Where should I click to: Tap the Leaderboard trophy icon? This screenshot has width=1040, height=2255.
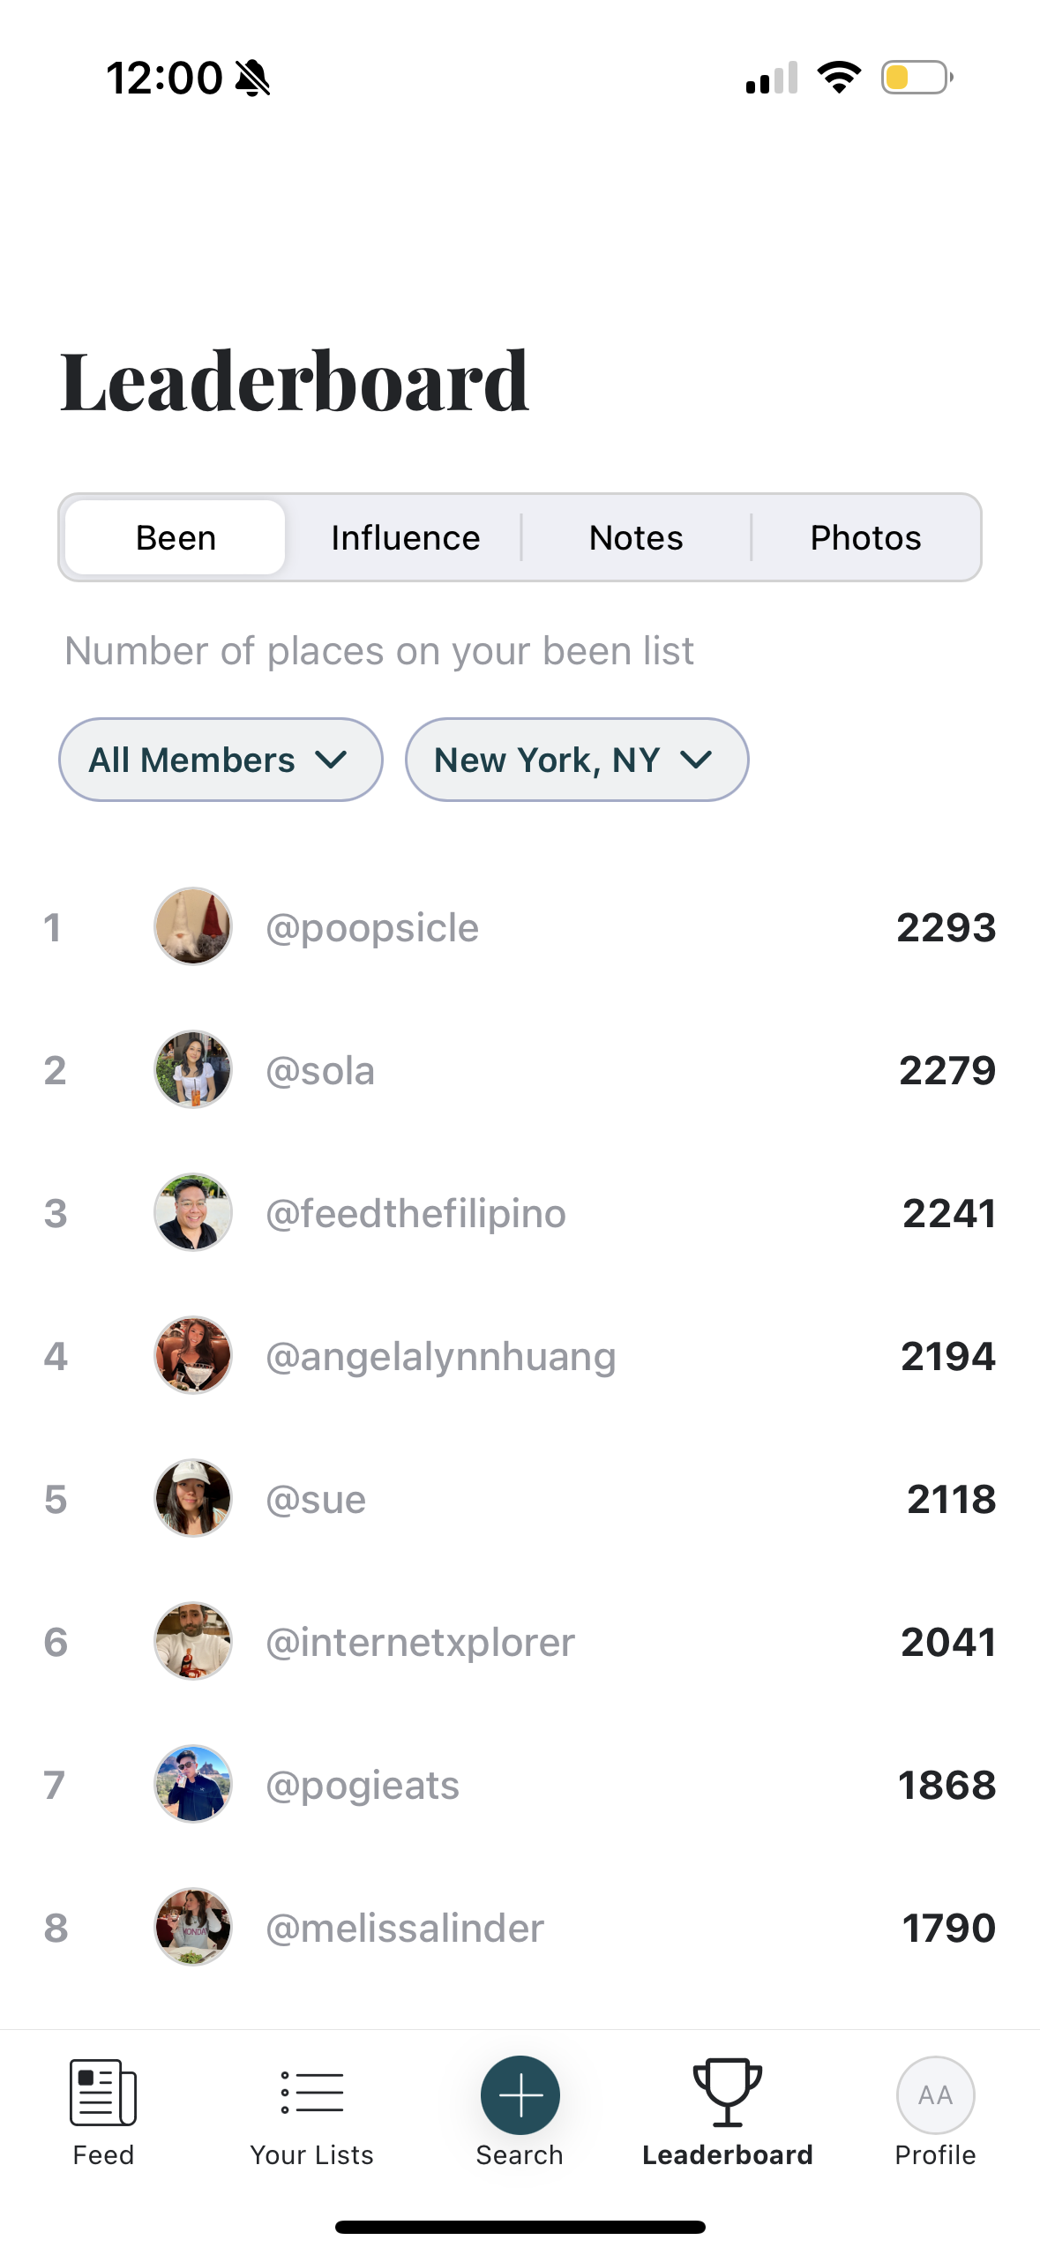tap(727, 2092)
